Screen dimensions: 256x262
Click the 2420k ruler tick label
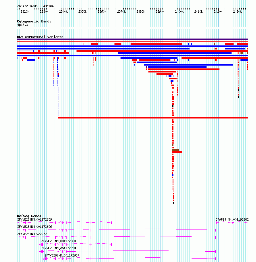click(218, 12)
